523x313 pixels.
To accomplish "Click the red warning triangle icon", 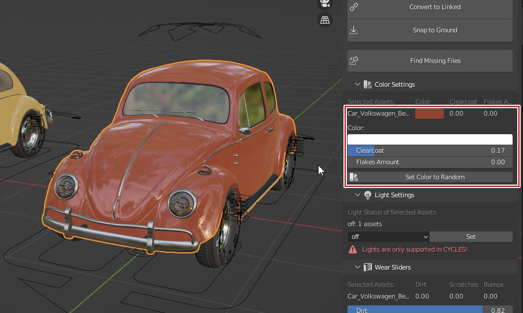I will tap(352, 249).
